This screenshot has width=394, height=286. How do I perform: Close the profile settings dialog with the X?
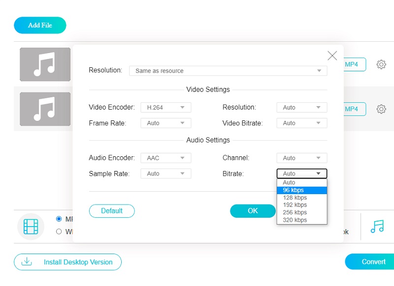tap(332, 56)
